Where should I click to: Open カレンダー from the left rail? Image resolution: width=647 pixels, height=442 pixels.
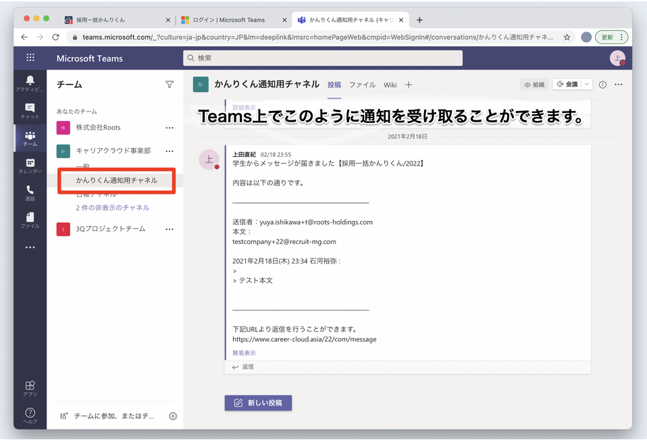point(30,167)
